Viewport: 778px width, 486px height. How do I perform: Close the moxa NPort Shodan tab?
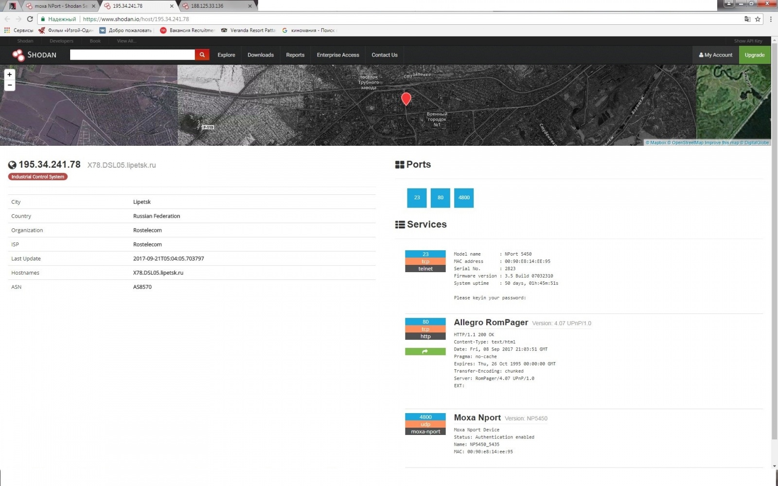pyautogui.click(x=93, y=6)
